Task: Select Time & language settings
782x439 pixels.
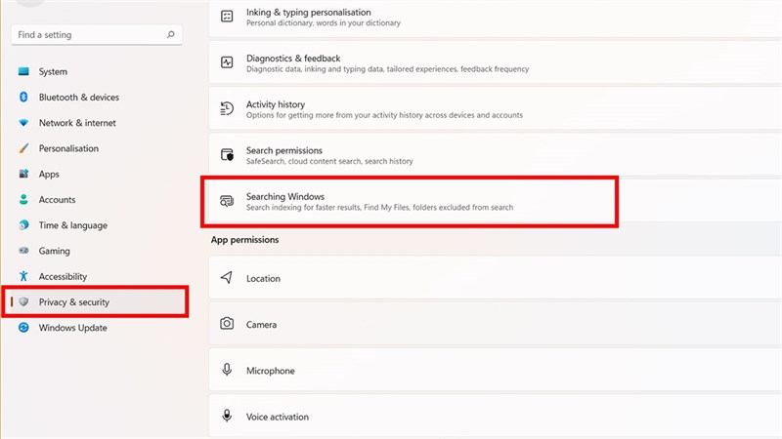Action: pyautogui.click(x=72, y=225)
